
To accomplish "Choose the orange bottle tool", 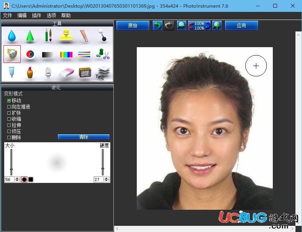I will click(30, 72).
